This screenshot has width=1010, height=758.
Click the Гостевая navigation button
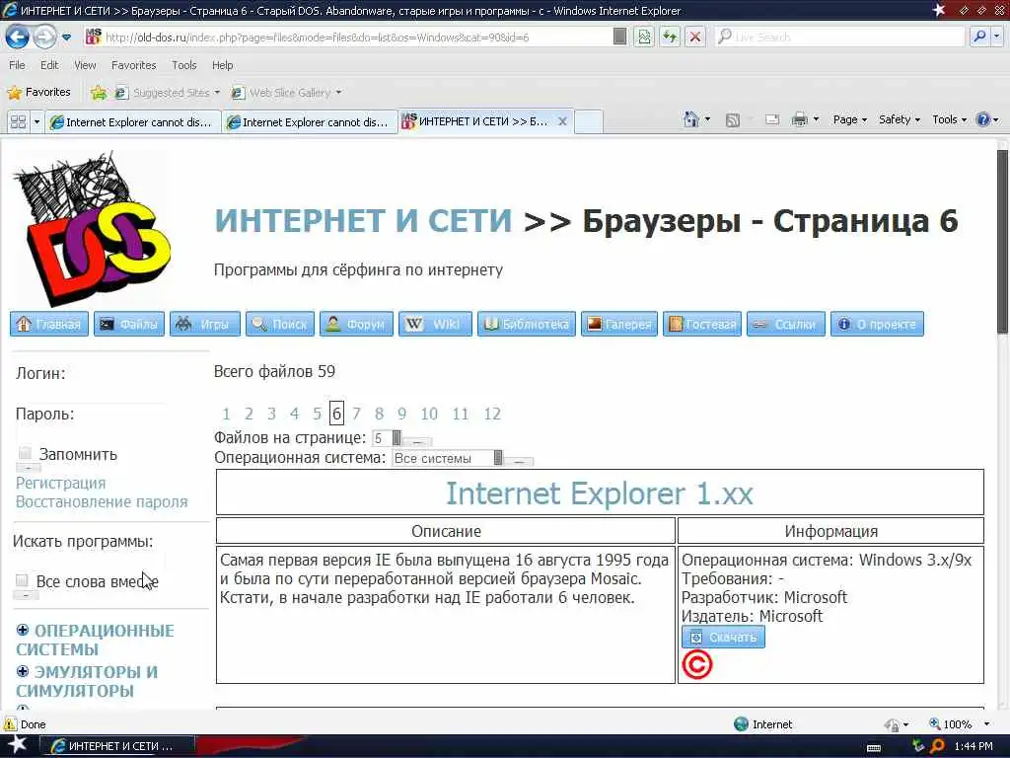click(x=702, y=324)
